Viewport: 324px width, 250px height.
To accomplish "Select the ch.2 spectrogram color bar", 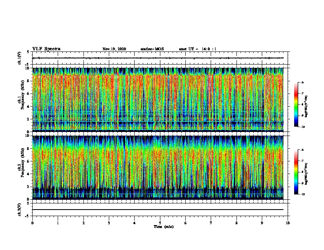I will coord(296,172).
